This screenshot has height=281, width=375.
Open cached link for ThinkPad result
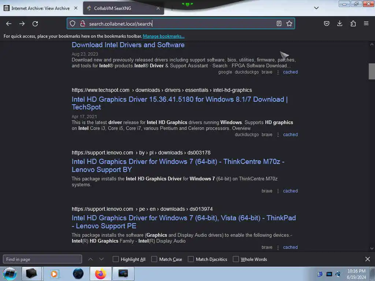pos(290,247)
